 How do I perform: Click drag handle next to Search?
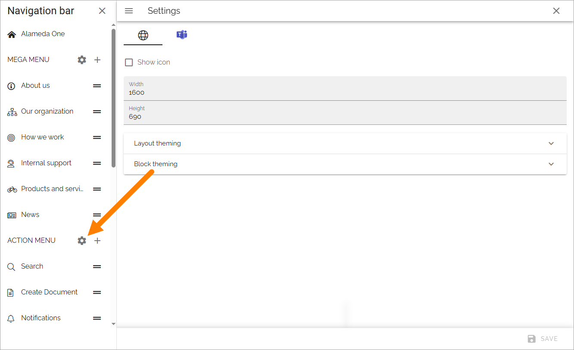97,266
